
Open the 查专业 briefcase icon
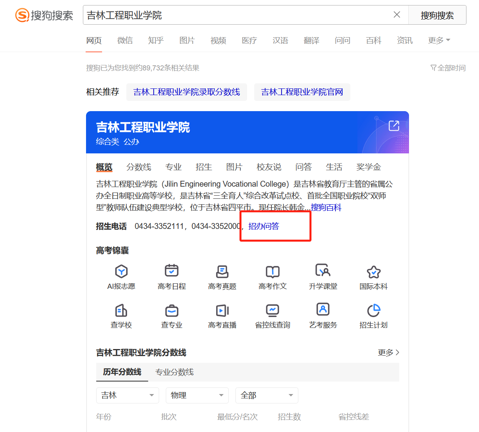click(172, 311)
